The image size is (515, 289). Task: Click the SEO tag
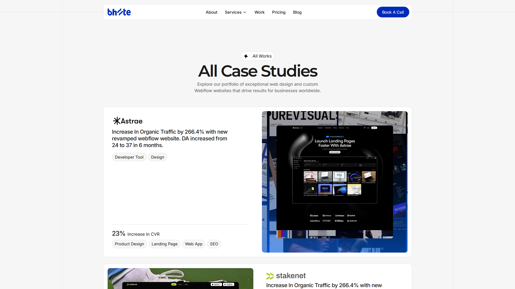(x=214, y=244)
